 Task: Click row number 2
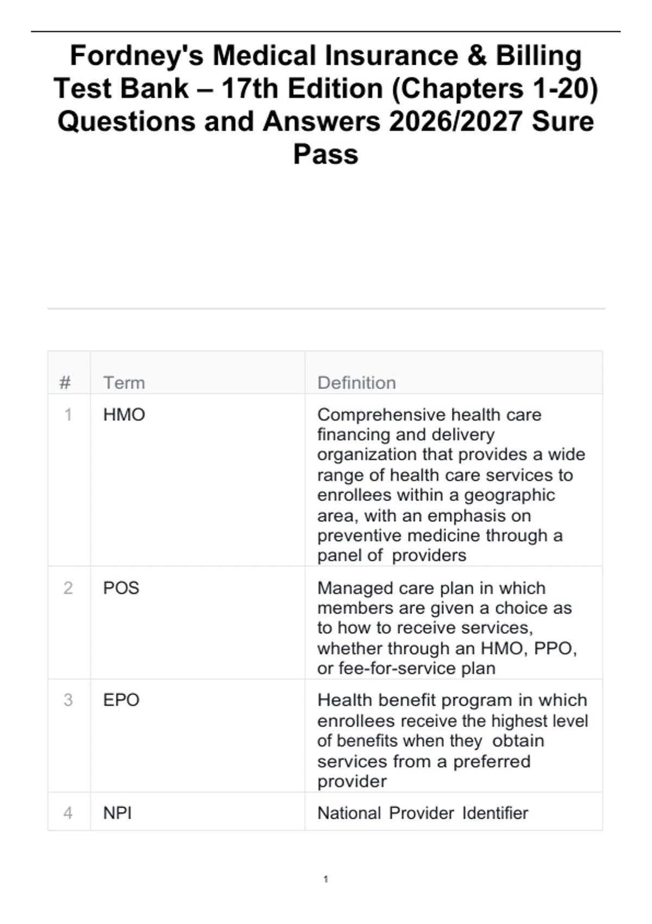[x=68, y=588]
